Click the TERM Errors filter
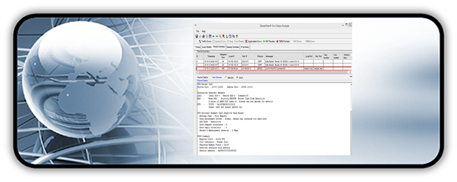Viewport: 457px width, 182px height. coord(310,41)
